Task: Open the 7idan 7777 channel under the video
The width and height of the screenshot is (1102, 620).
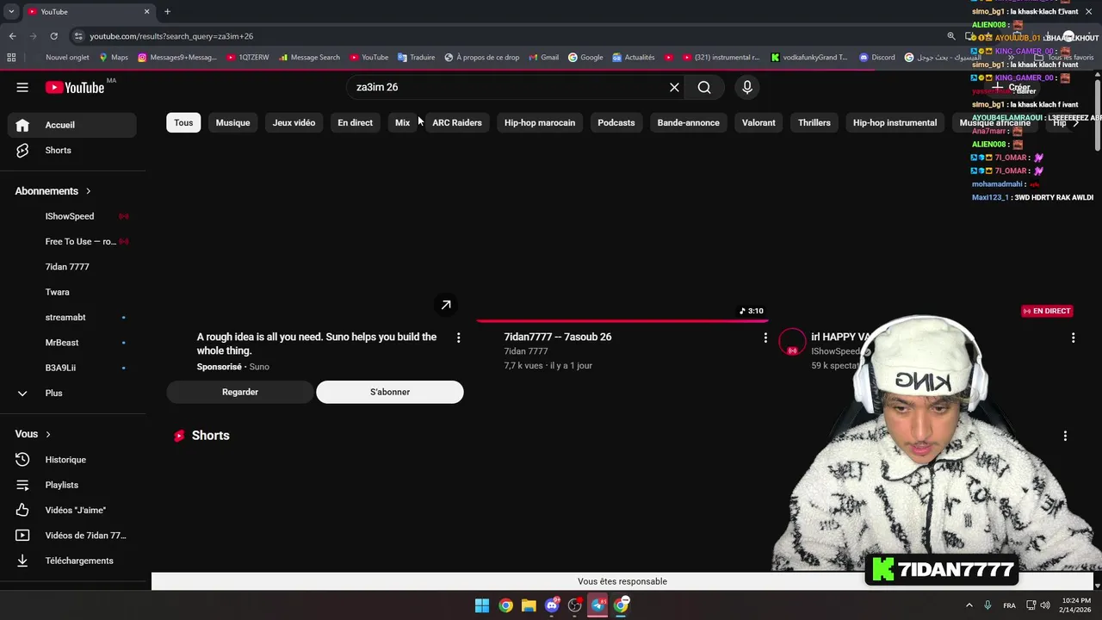Action: tap(526, 351)
